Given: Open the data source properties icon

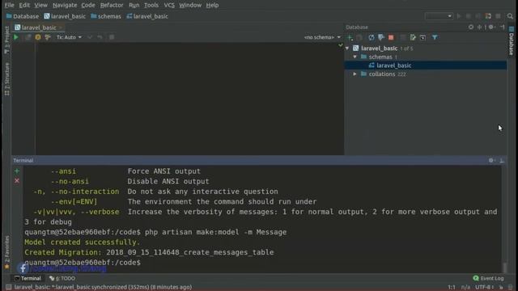Looking at the screenshot, I should tap(381, 38).
